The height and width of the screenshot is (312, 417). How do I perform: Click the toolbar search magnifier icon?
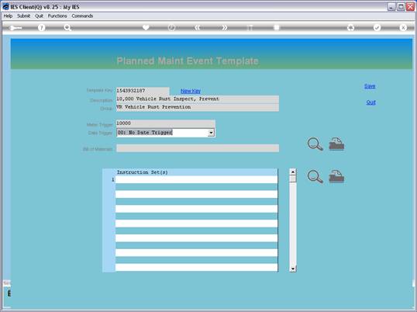coord(67,28)
